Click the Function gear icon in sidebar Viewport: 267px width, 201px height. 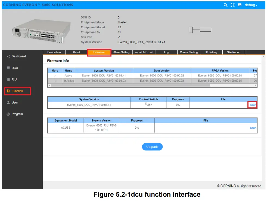pos(8,91)
